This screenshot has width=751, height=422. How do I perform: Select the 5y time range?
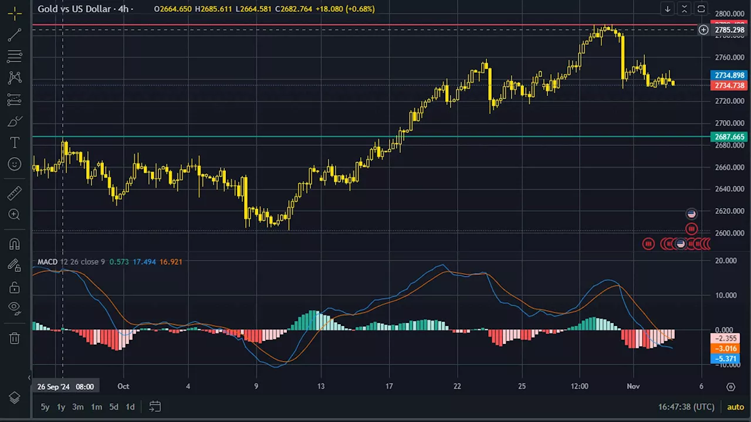click(x=45, y=407)
